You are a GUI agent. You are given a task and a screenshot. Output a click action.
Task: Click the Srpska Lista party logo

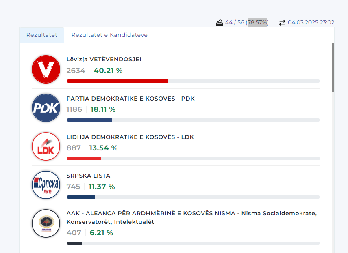pyautogui.click(x=46, y=185)
